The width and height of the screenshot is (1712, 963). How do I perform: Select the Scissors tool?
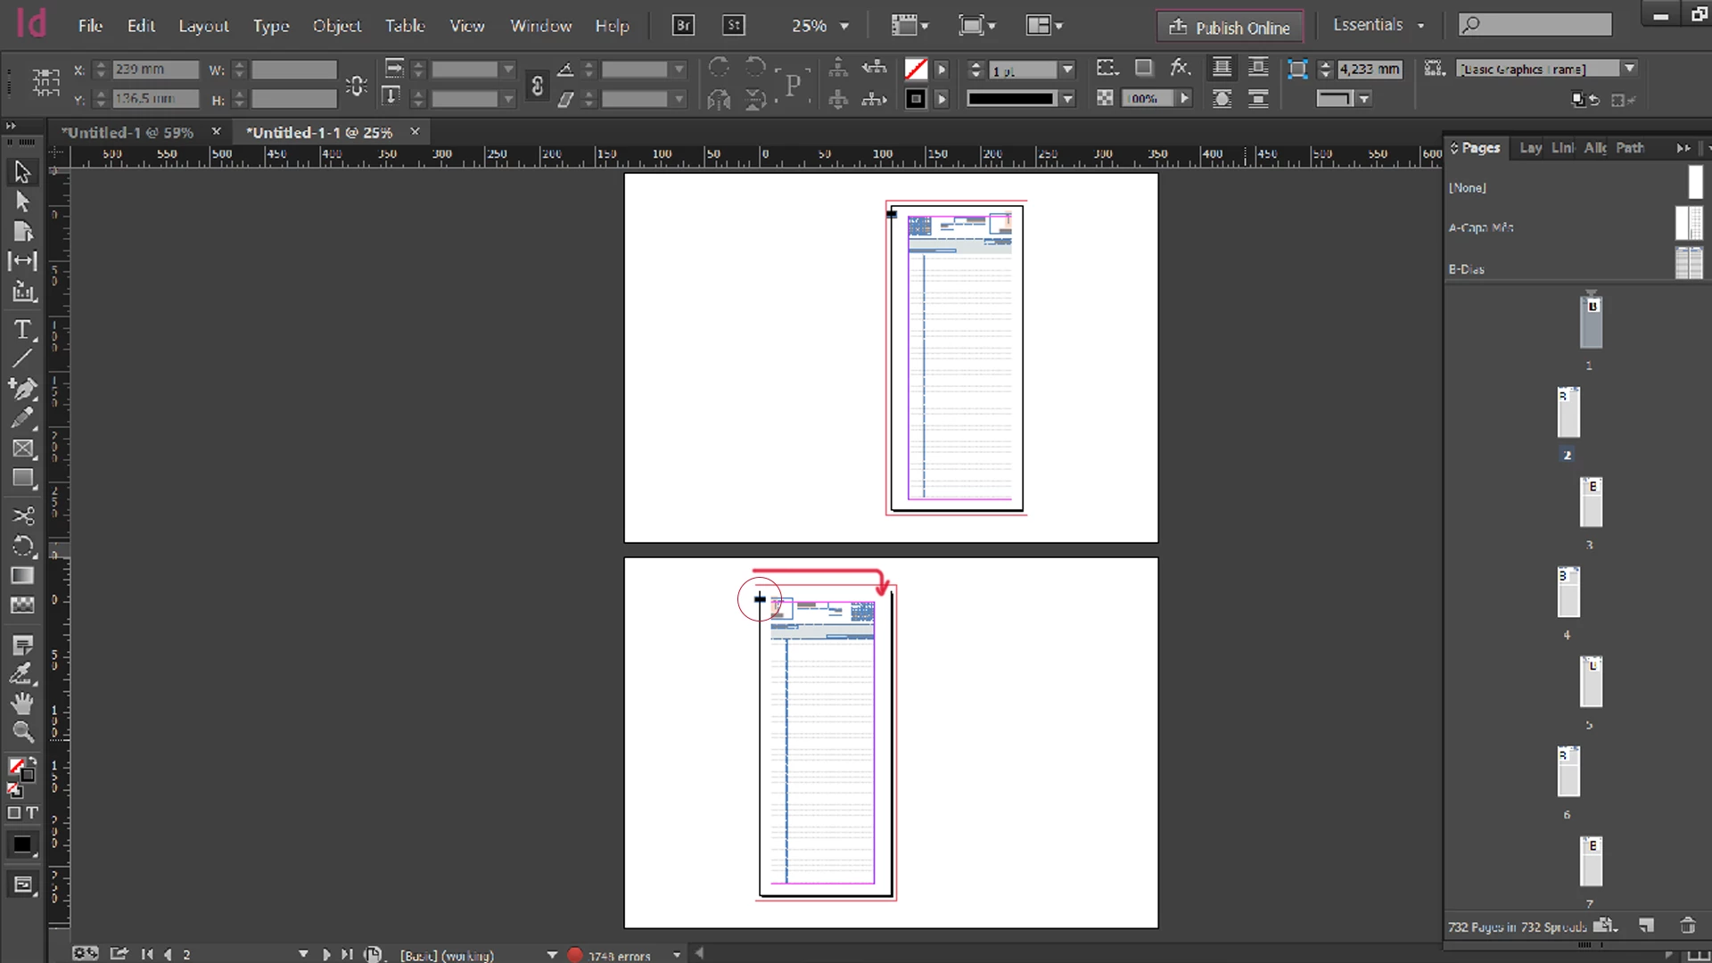(x=22, y=515)
